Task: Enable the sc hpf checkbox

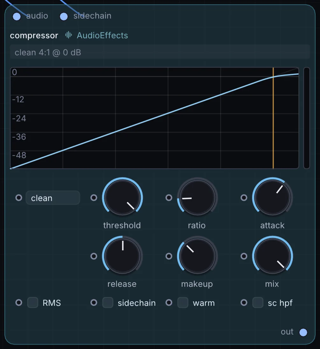Action: (258, 303)
